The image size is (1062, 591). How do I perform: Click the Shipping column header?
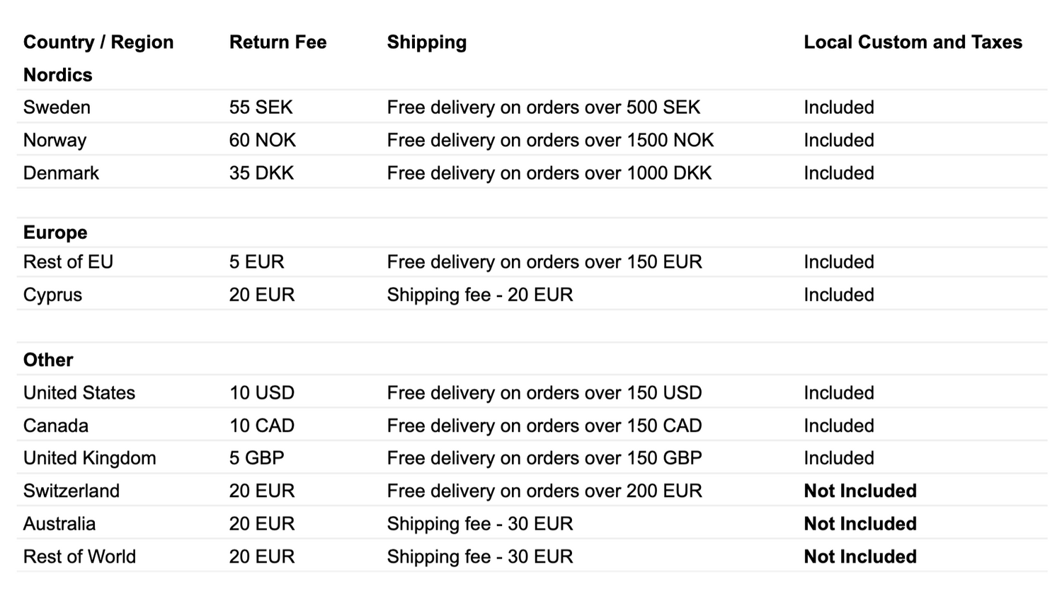[x=426, y=42]
